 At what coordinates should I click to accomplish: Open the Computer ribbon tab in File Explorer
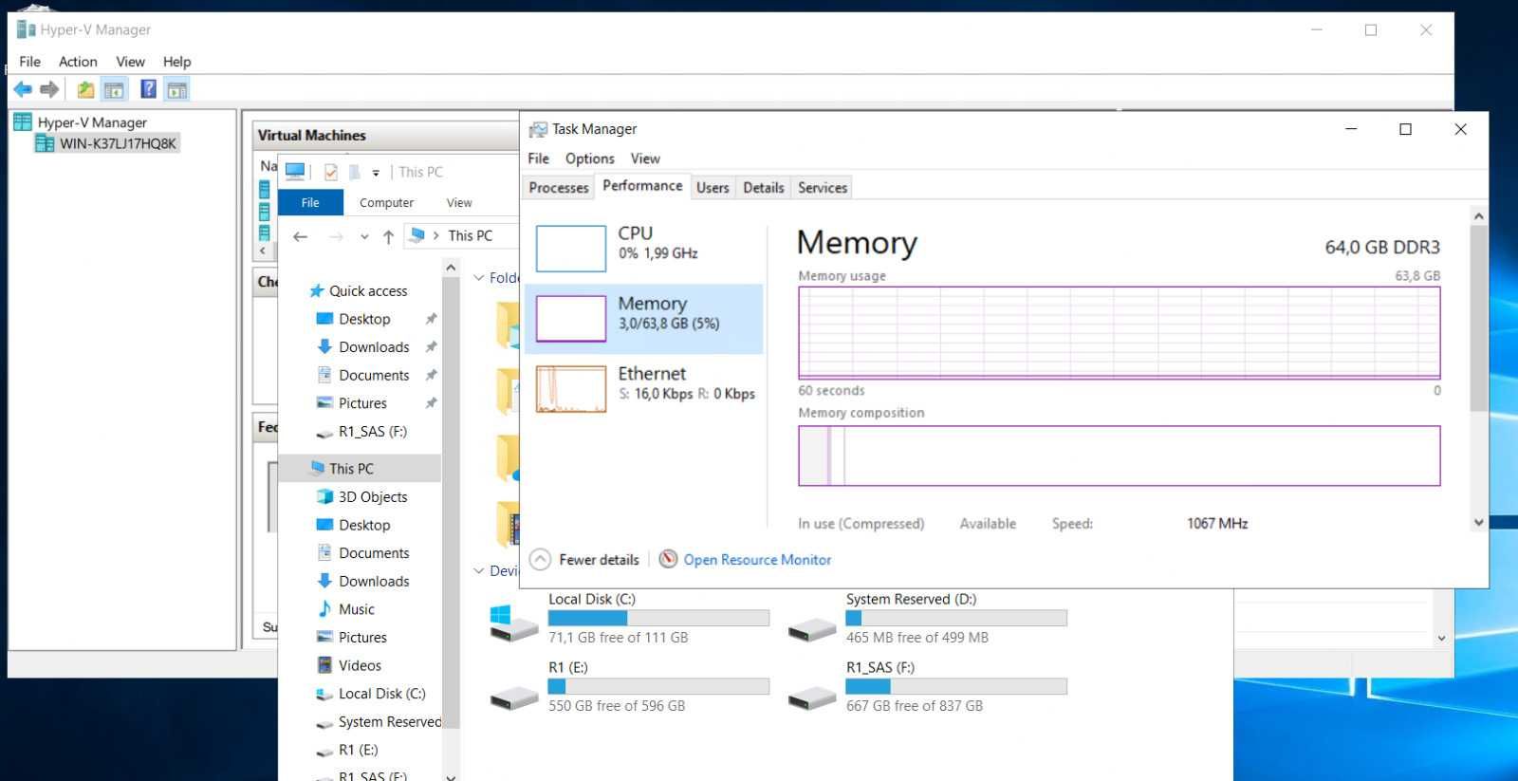coord(386,203)
